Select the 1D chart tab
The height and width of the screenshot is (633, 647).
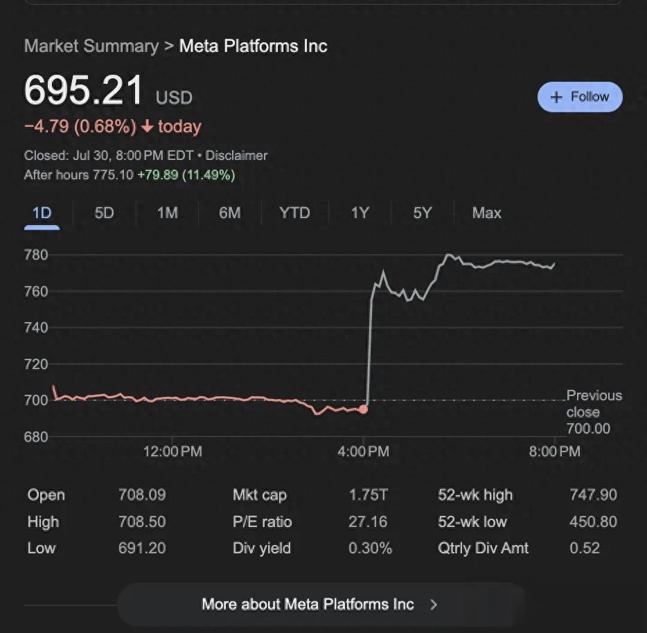[x=41, y=213]
